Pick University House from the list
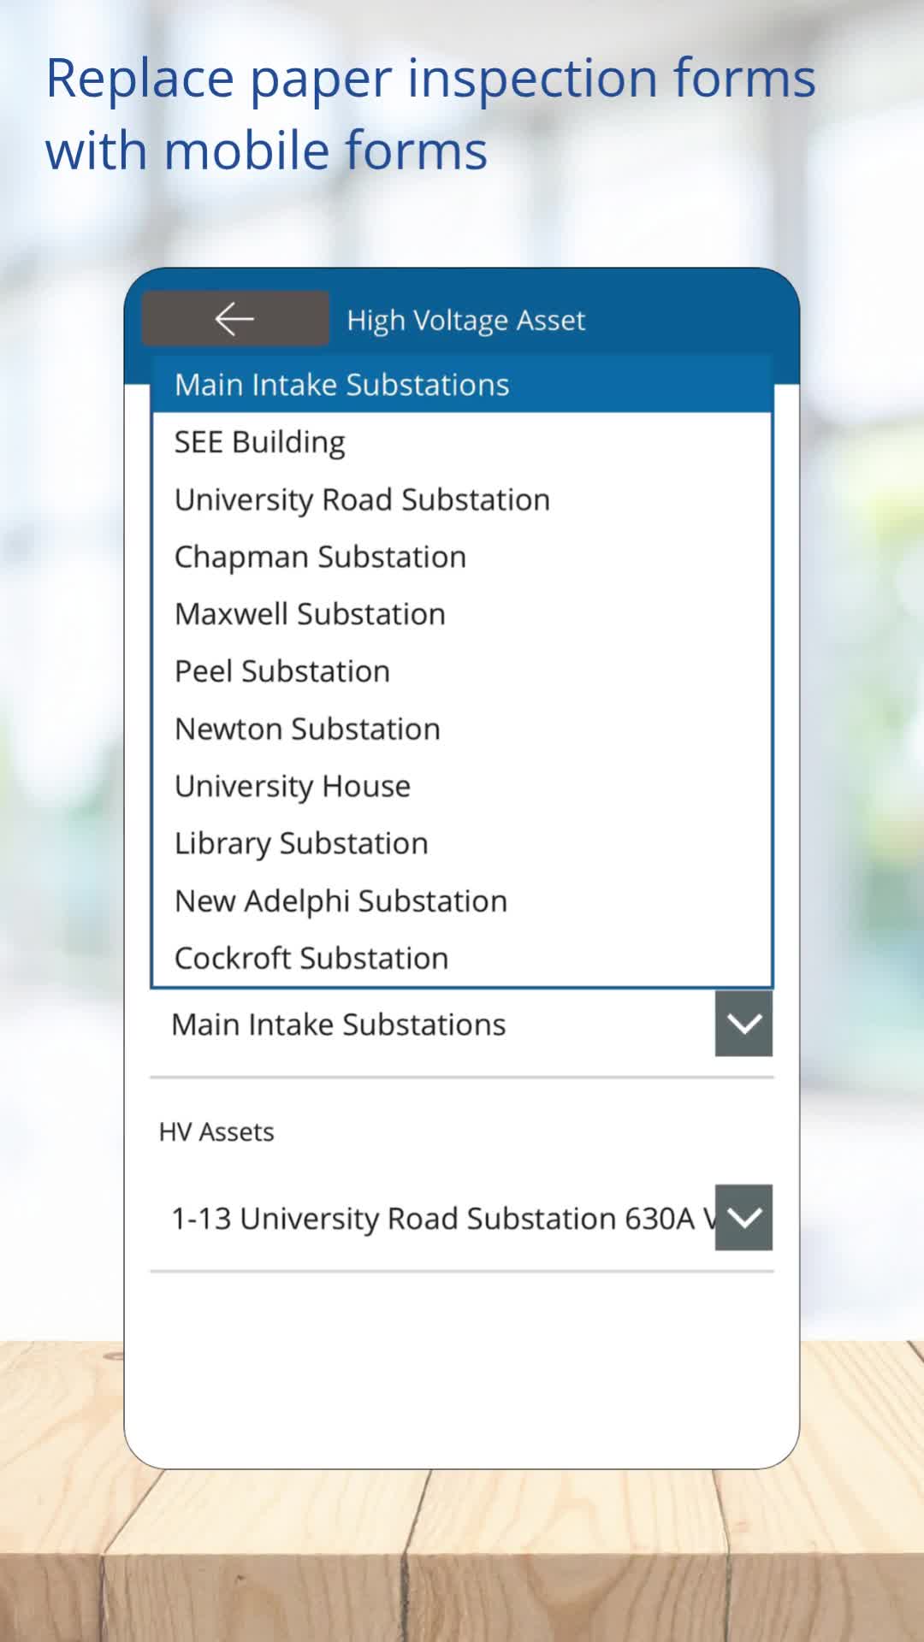The image size is (924, 1642). (x=293, y=786)
